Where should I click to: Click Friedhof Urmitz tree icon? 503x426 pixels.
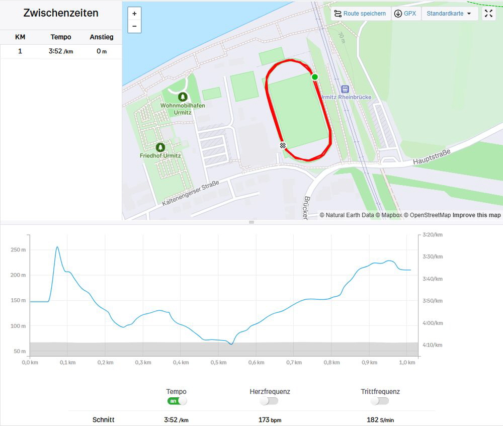pyautogui.click(x=160, y=147)
